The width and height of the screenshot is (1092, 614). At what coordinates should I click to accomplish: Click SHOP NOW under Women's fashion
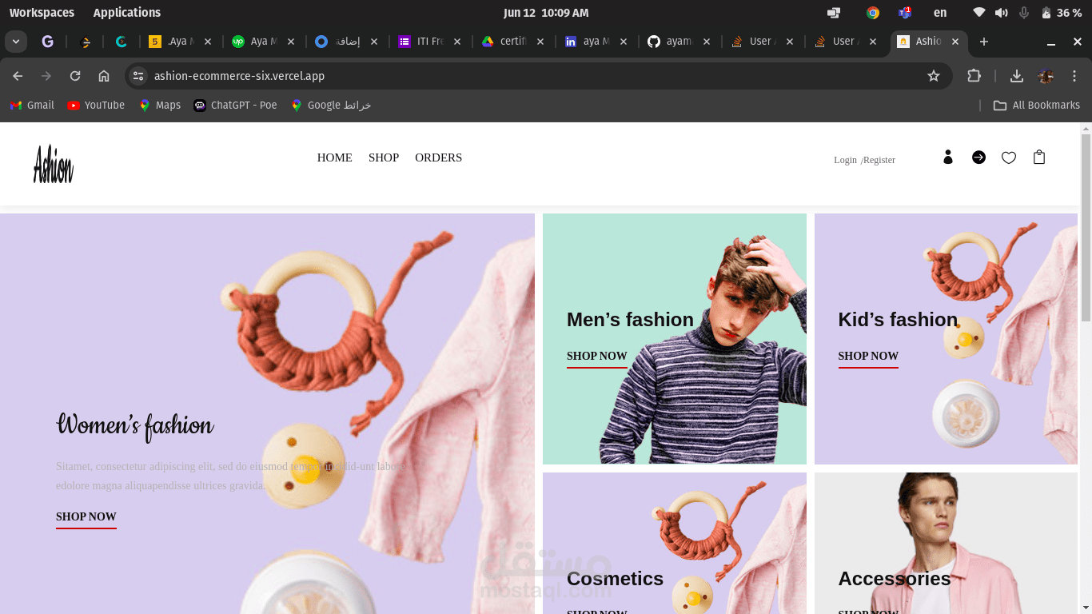click(86, 516)
